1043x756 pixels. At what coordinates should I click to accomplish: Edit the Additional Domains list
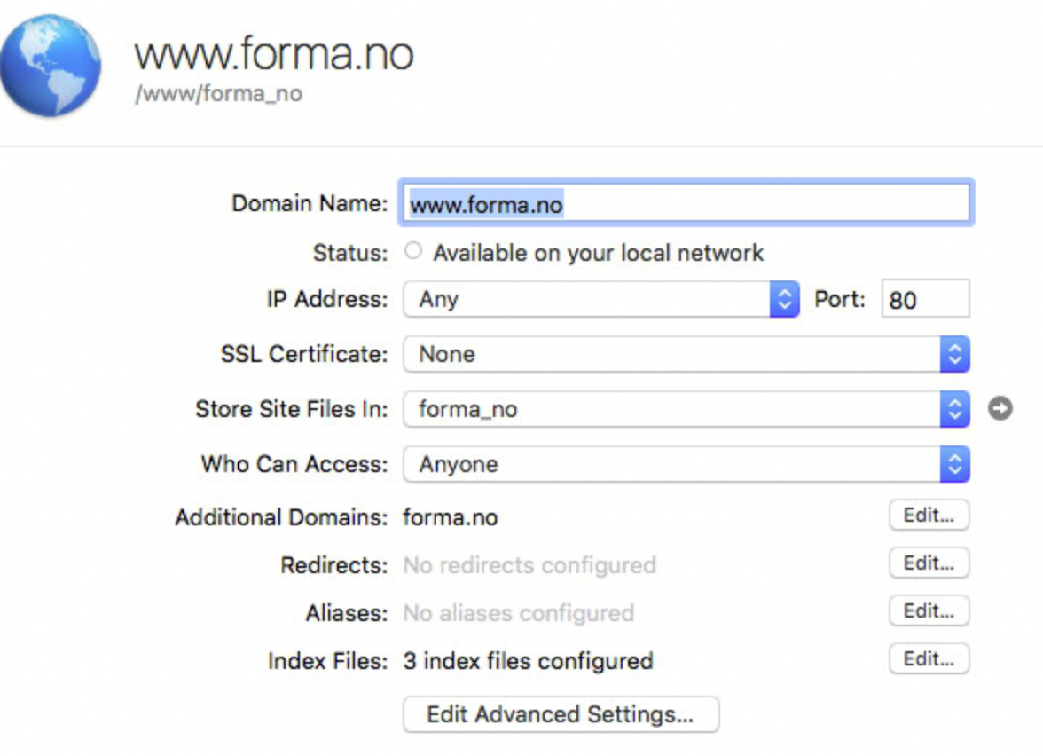(x=929, y=515)
